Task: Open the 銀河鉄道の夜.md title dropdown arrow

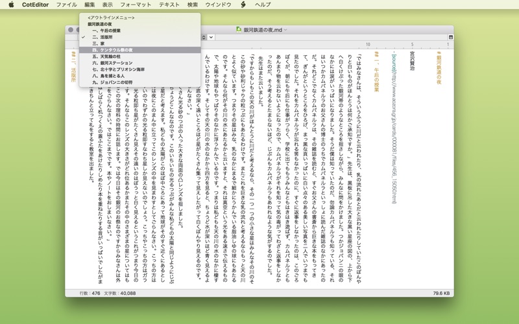Action: [x=285, y=30]
